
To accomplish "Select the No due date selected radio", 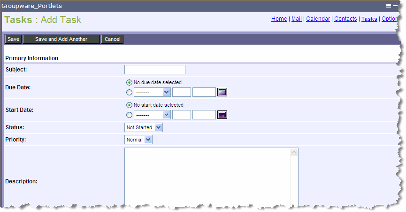I will pyautogui.click(x=129, y=82).
